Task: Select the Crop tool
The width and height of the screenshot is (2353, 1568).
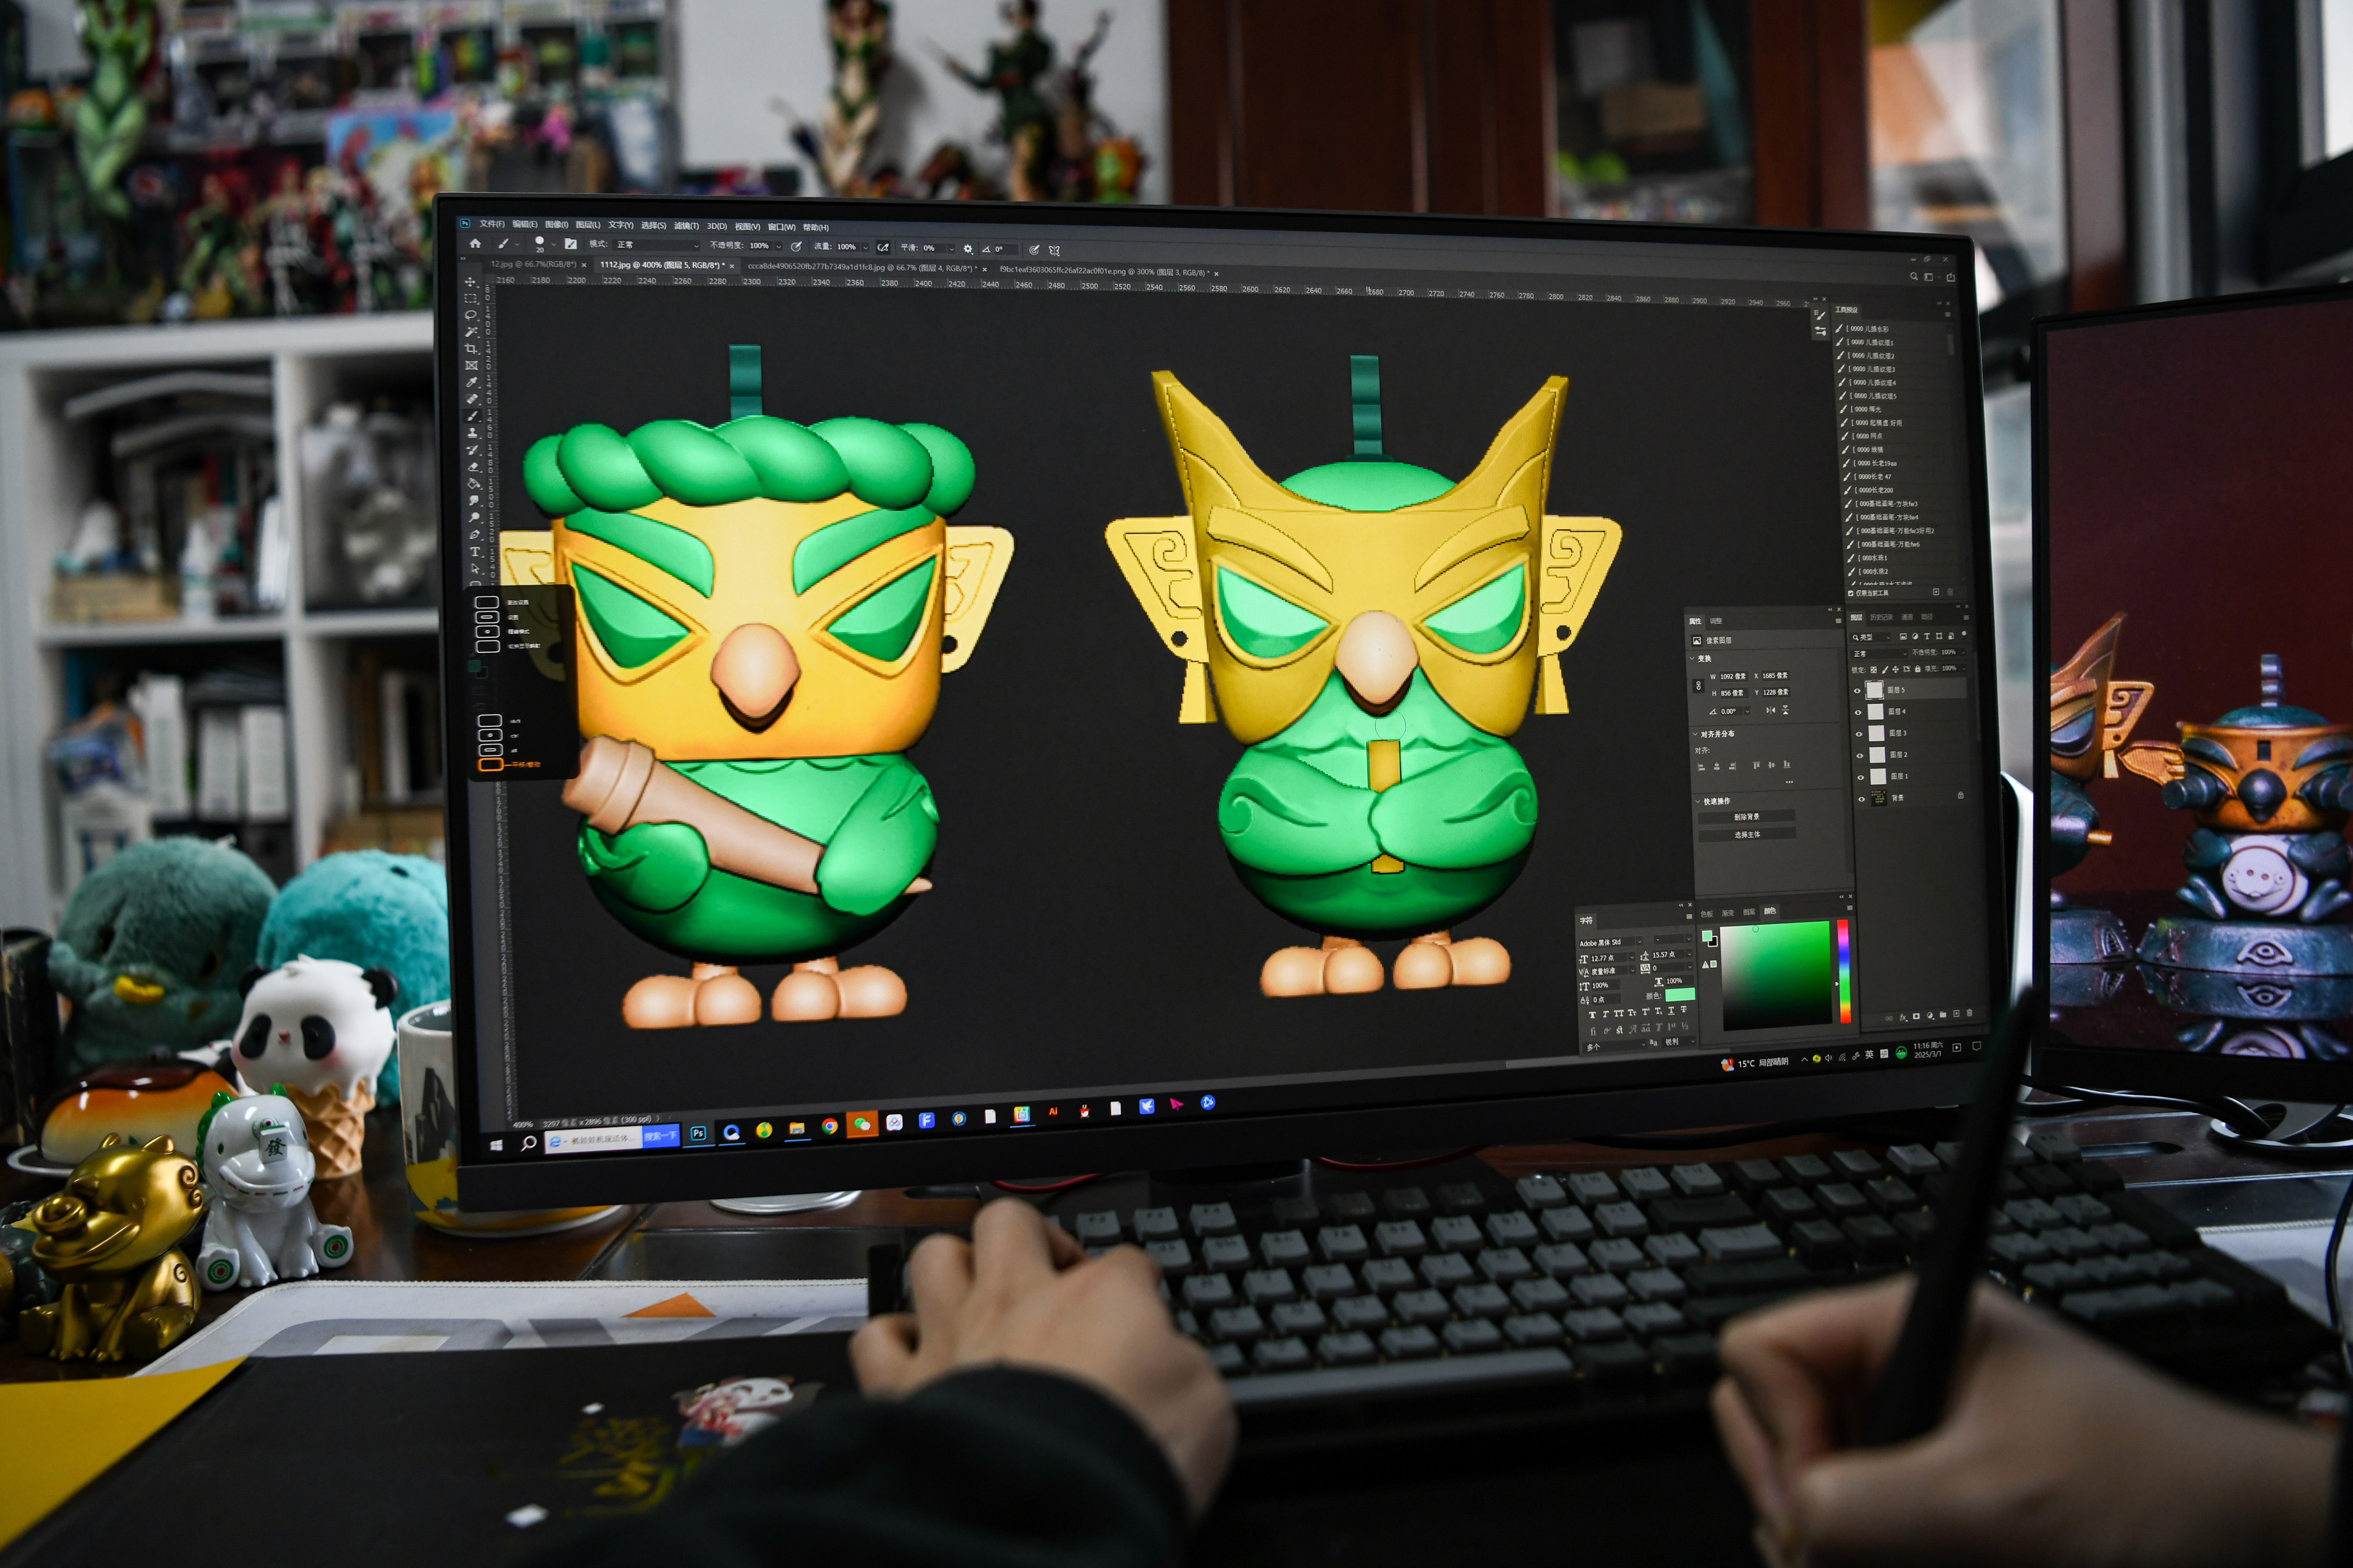Action: coord(471,349)
